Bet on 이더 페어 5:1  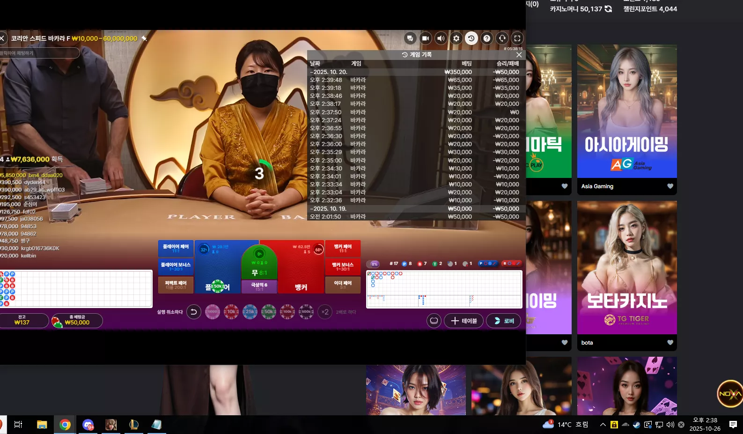(x=343, y=285)
